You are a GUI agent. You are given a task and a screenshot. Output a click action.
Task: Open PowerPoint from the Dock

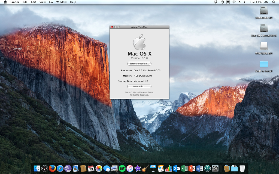(x=192, y=168)
